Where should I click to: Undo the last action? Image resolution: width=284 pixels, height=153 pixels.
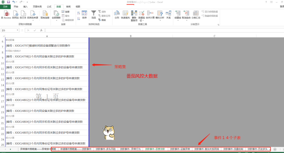(14, 2)
